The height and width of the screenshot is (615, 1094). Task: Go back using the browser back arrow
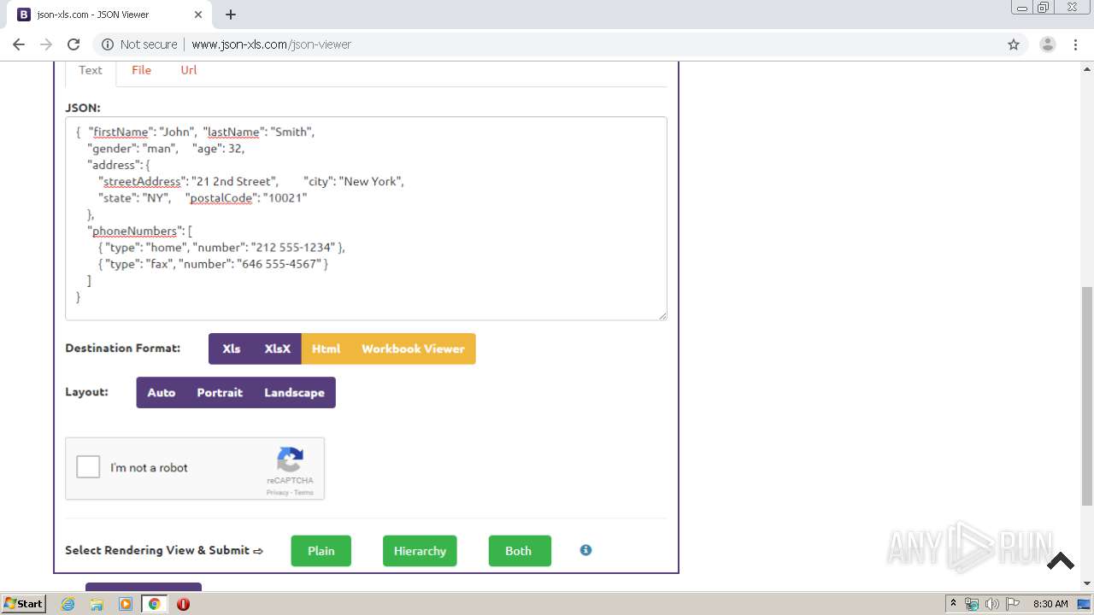19,44
